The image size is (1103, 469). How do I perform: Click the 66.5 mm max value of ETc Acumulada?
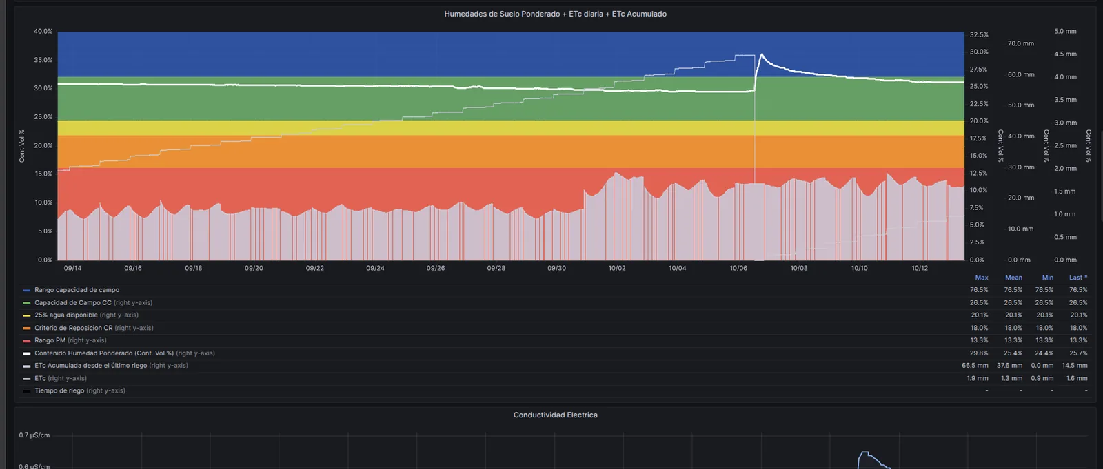click(x=975, y=366)
